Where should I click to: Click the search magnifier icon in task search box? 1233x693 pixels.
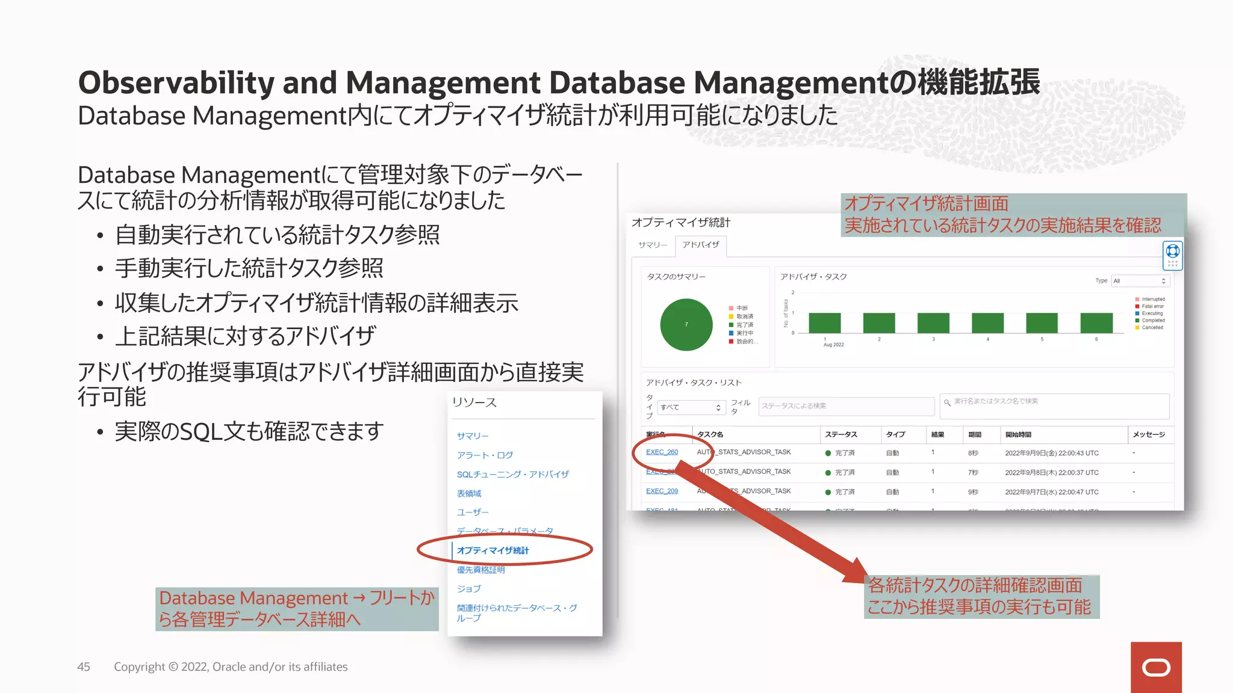(948, 402)
